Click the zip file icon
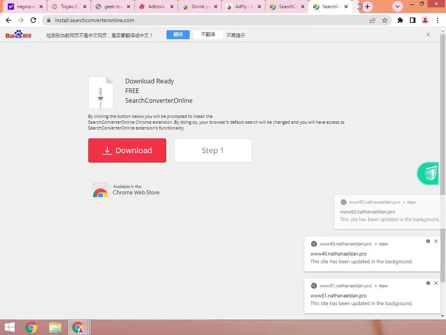 coord(101,93)
